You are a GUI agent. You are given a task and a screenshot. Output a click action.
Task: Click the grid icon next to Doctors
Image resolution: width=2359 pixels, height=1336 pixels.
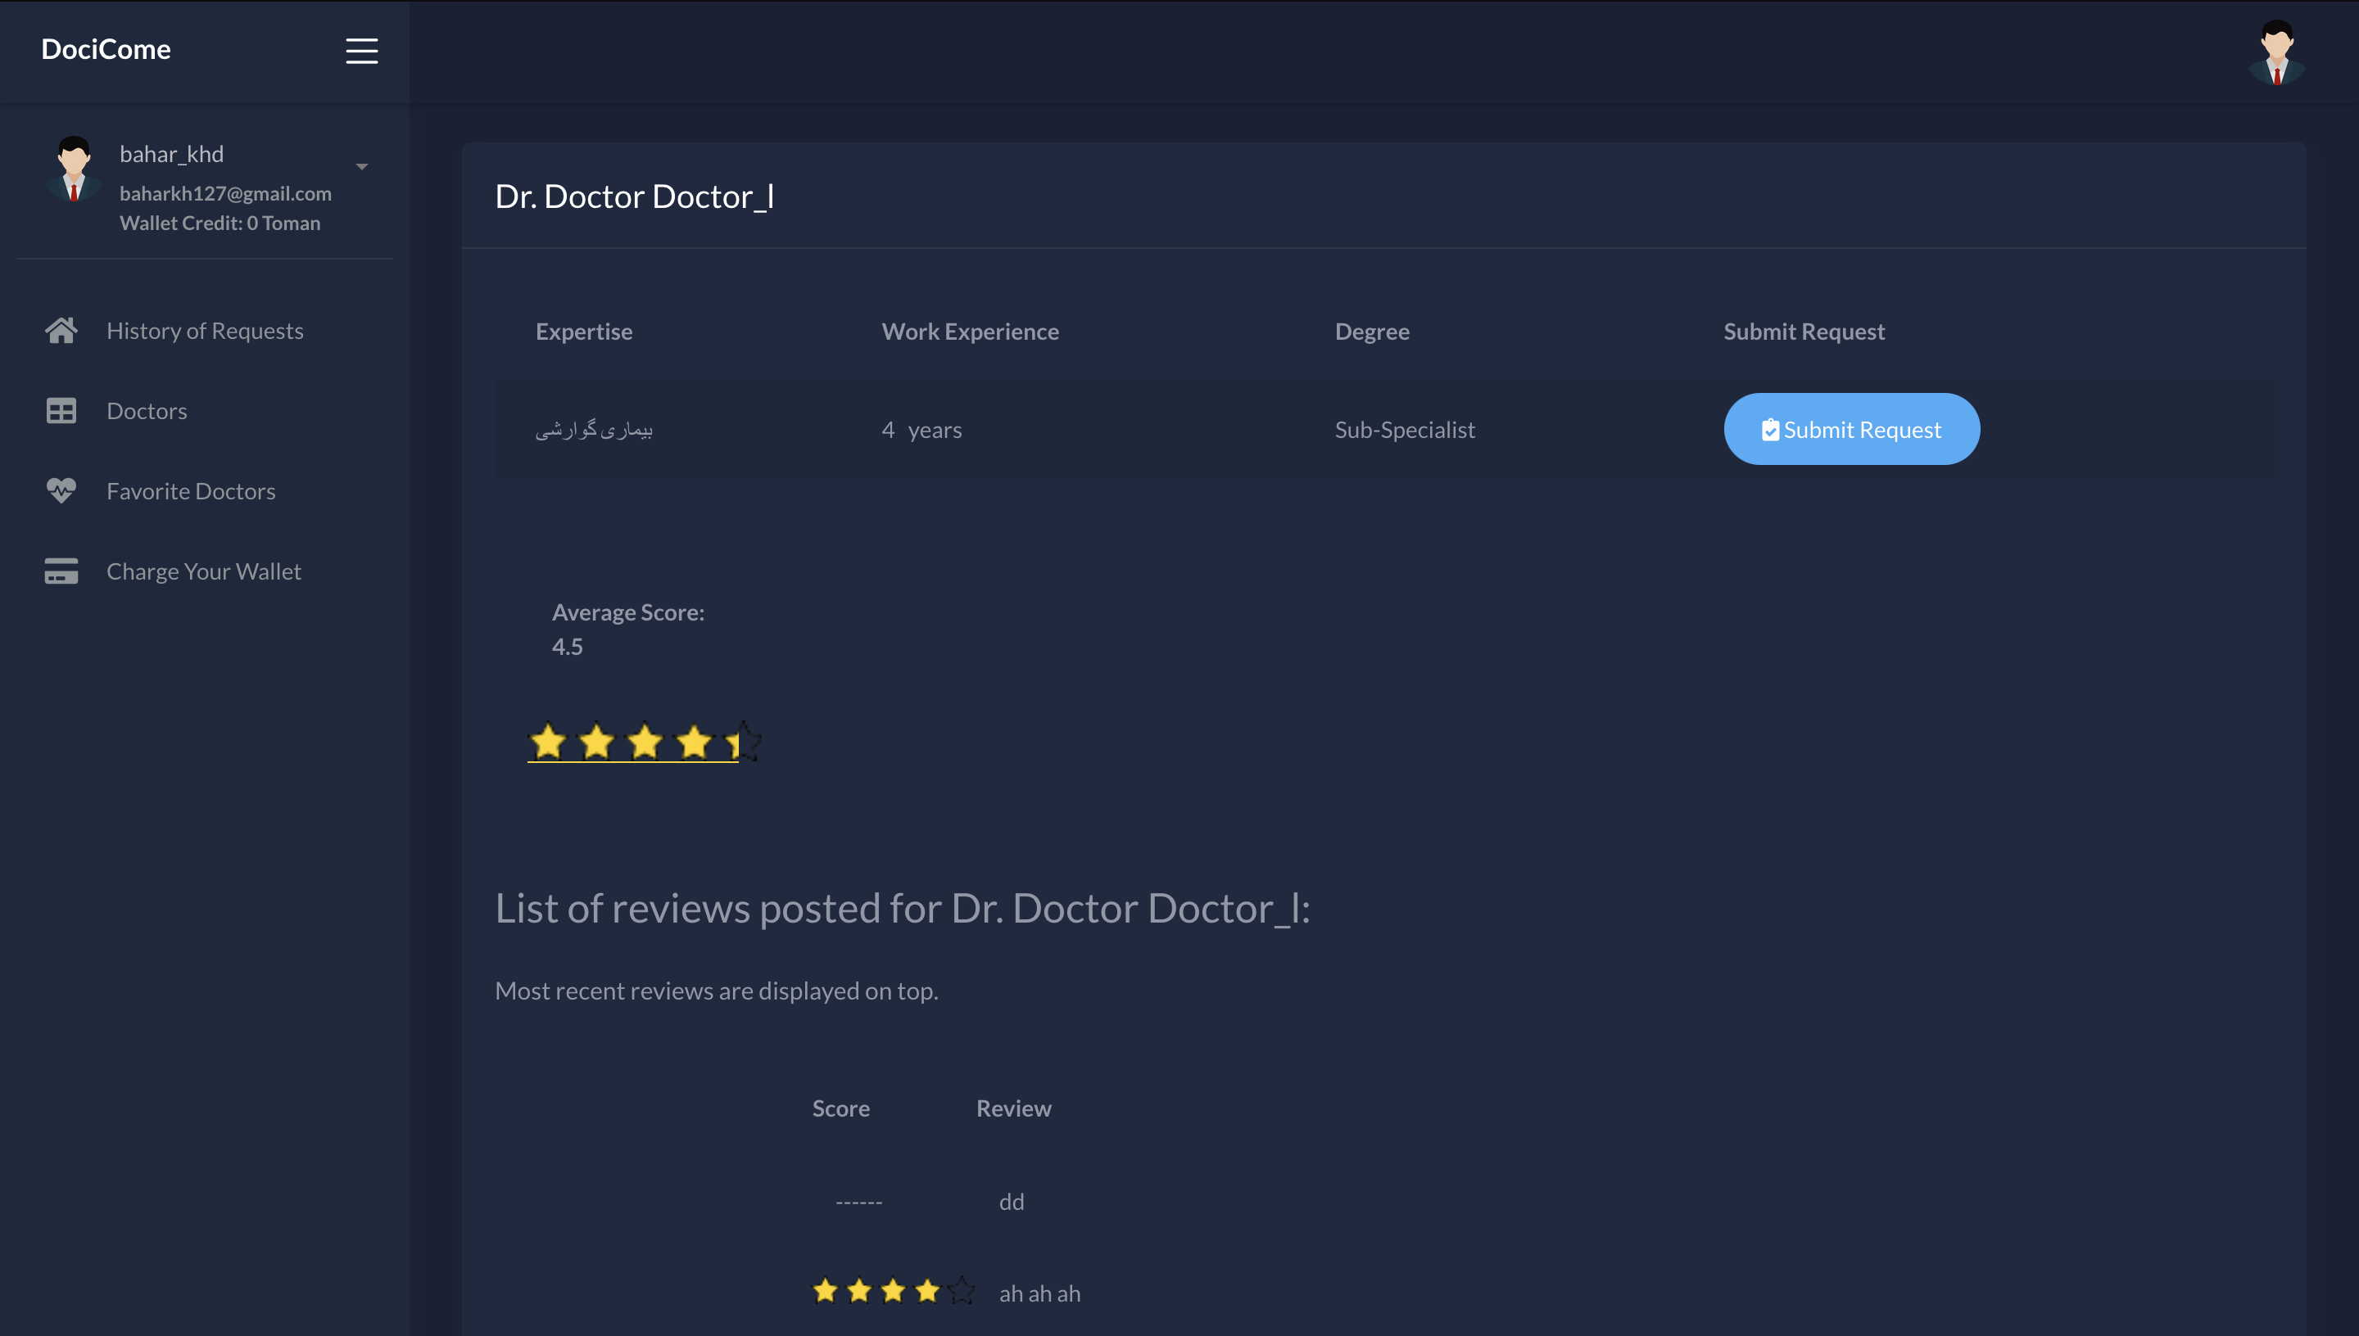61,411
